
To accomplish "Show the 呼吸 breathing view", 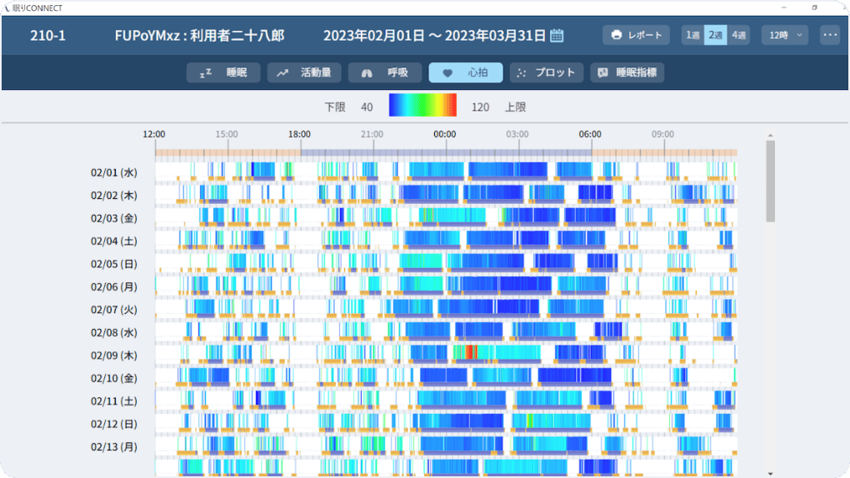I will tap(385, 72).
